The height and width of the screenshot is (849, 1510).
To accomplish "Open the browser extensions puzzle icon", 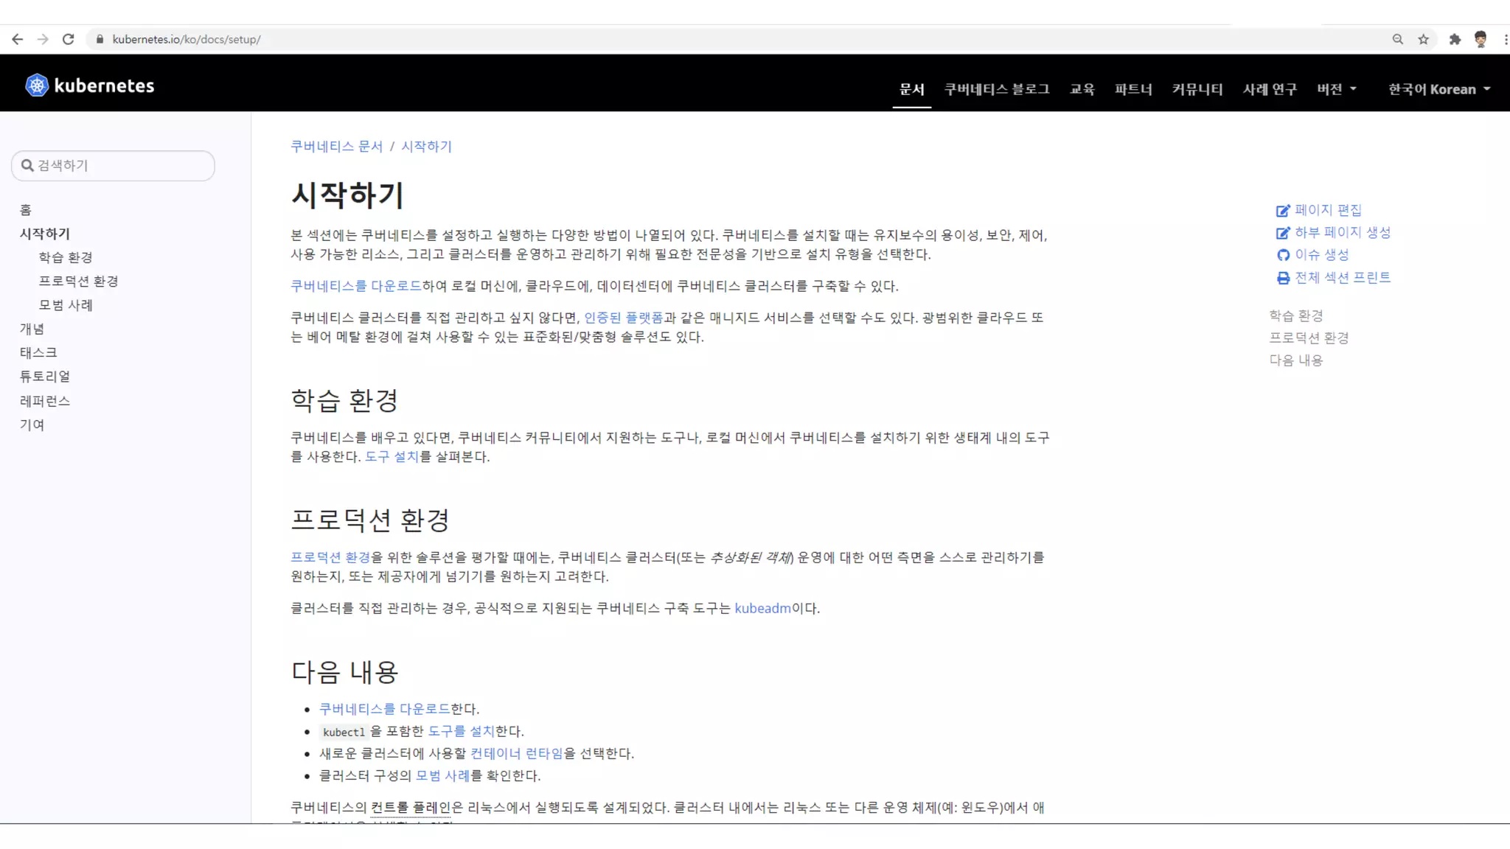I will (x=1454, y=39).
